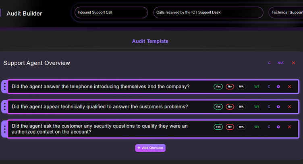The height and width of the screenshot is (164, 303).
Task: Delete the Support Agent Overview section
Action: tap(293, 63)
